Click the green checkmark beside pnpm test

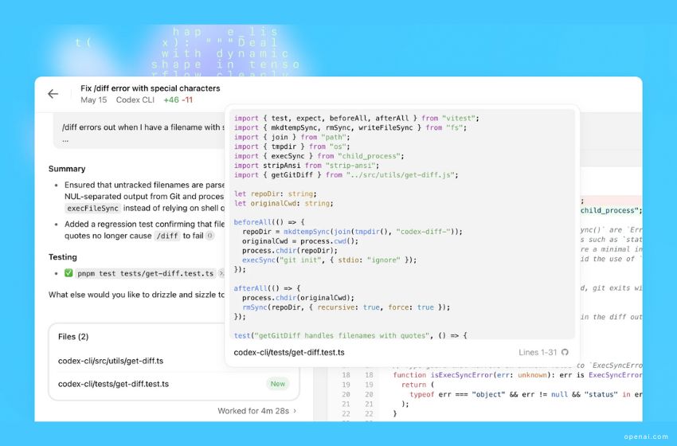click(x=68, y=273)
